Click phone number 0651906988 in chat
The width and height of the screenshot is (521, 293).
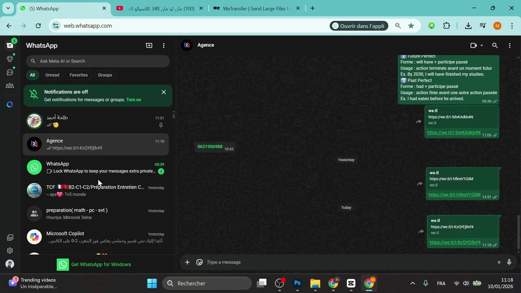[x=210, y=146]
